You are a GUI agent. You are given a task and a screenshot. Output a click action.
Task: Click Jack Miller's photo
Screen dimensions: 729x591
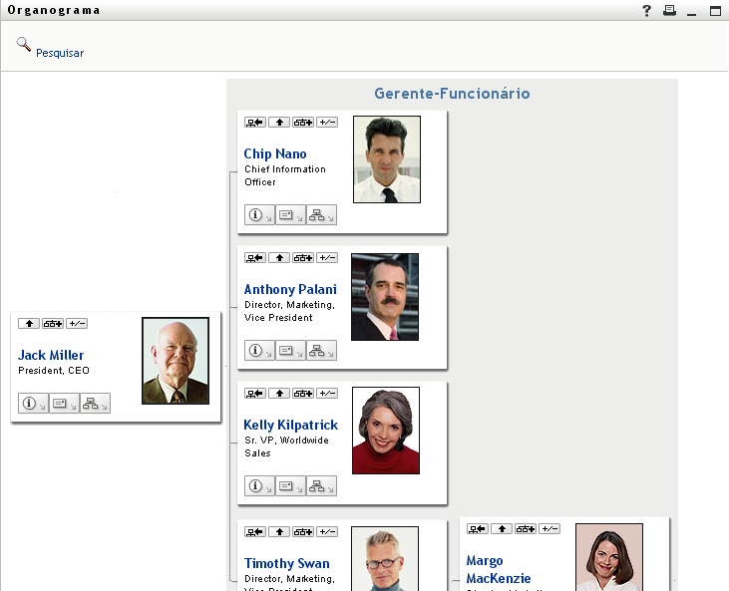176,361
